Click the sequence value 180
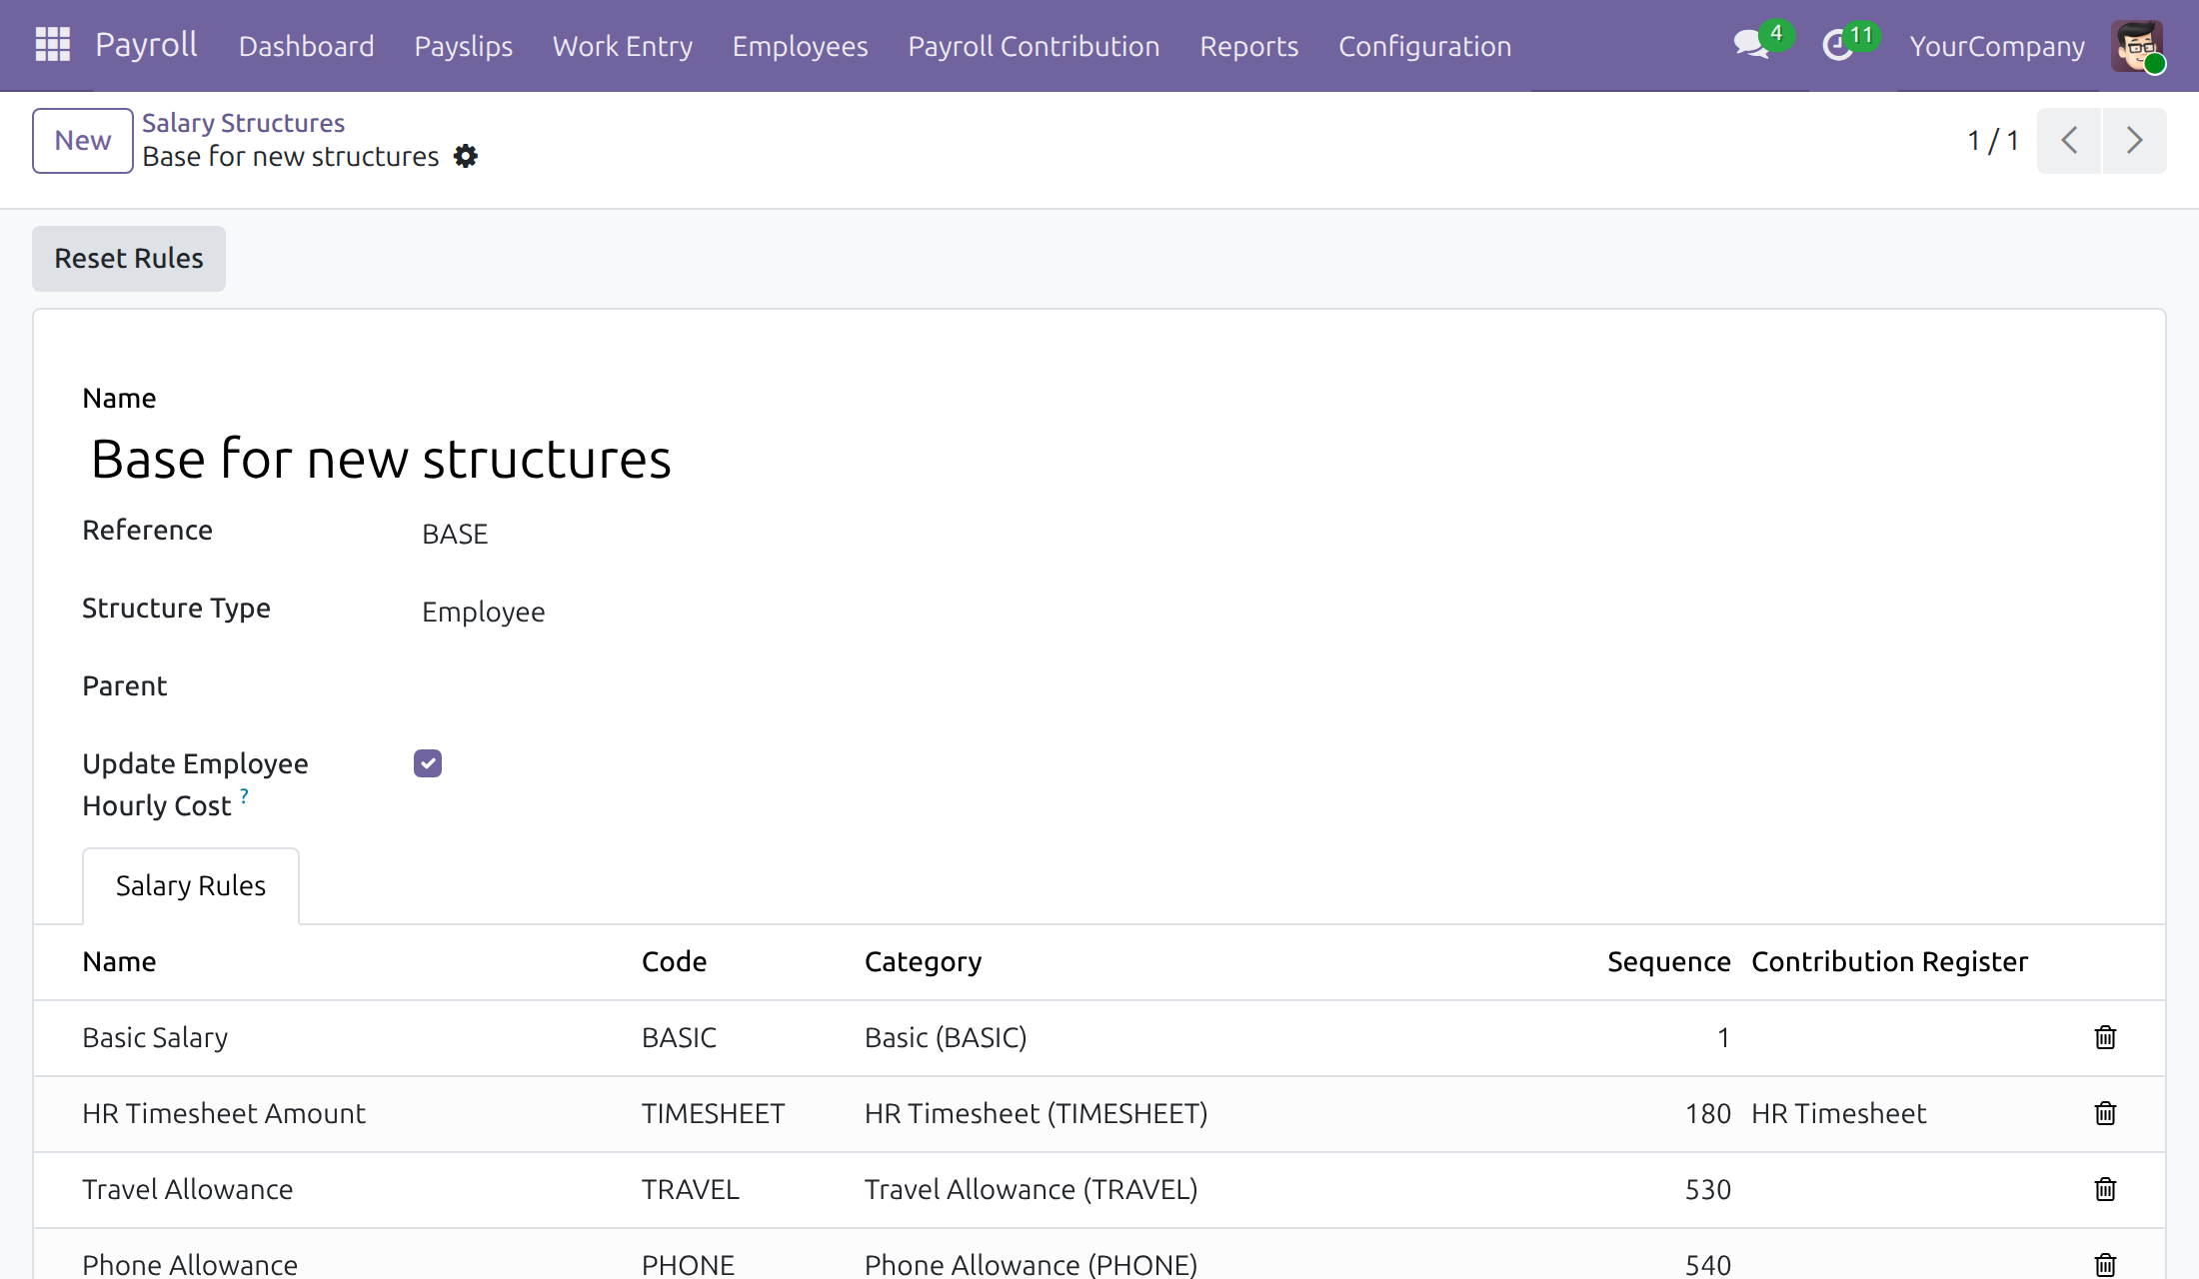2199x1279 pixels. click(1708, 1113)
